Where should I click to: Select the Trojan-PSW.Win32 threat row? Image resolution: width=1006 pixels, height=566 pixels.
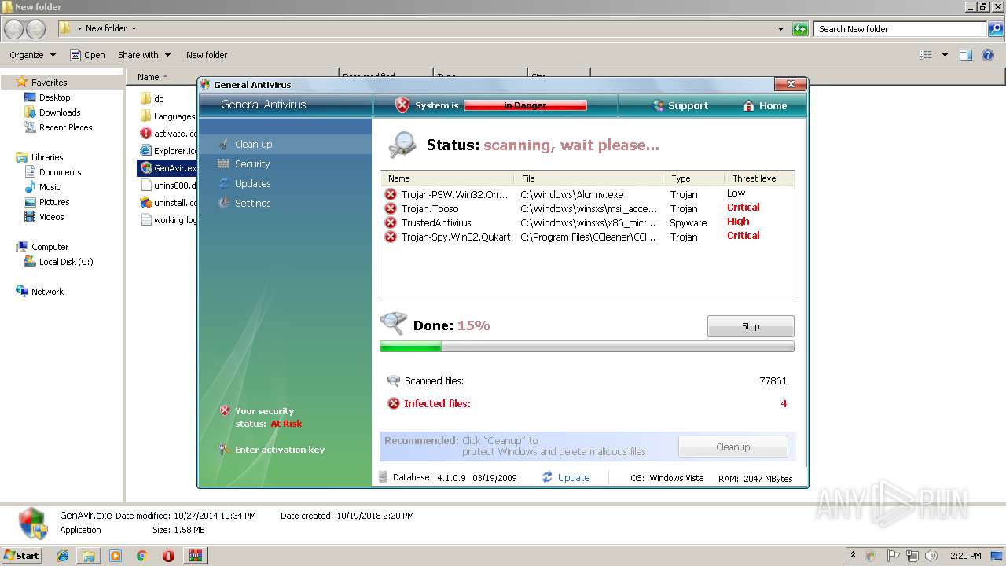(x=587, y=194)
